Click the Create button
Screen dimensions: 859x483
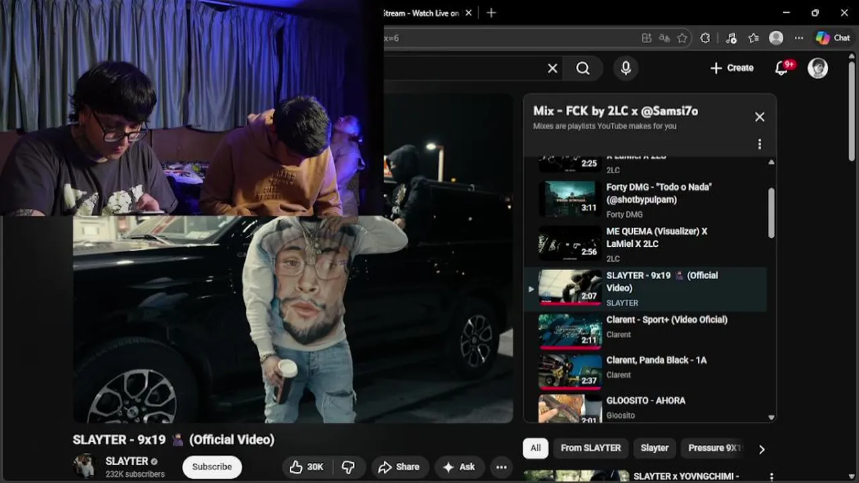click(731, 68)
